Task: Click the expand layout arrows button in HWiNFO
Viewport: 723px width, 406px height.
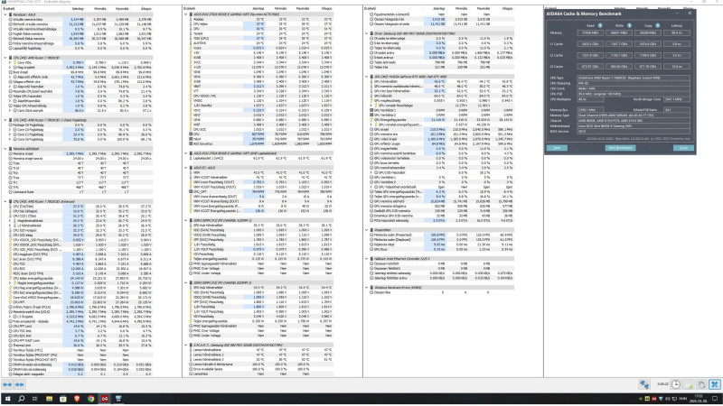Action: 7,384
